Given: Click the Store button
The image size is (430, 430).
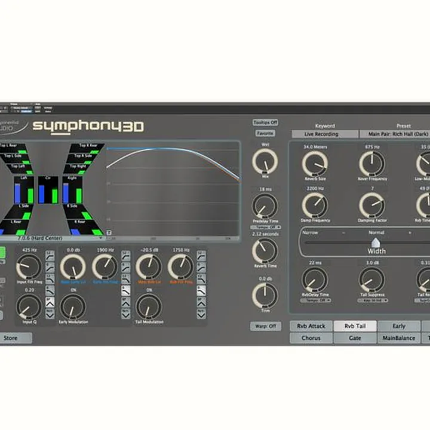Looking at the screenshot, I should pyautogui.click(x=15, y=338).
